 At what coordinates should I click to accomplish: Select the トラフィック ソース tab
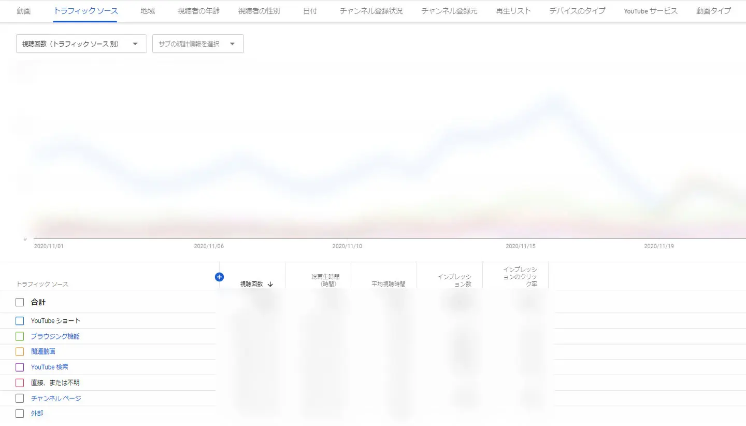pos(85,11)
